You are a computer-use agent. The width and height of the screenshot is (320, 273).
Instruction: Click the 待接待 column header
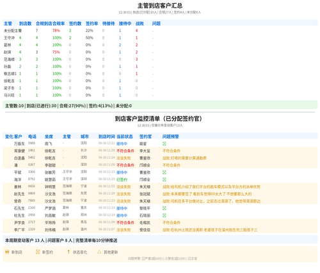(x=108, y=24)
